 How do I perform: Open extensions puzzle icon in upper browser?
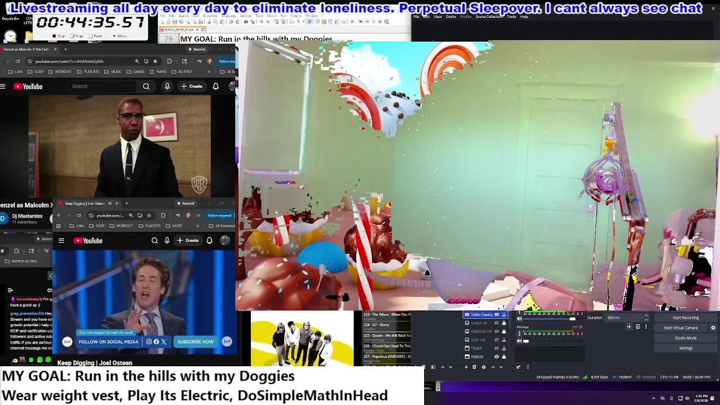(x=169, y=61)
